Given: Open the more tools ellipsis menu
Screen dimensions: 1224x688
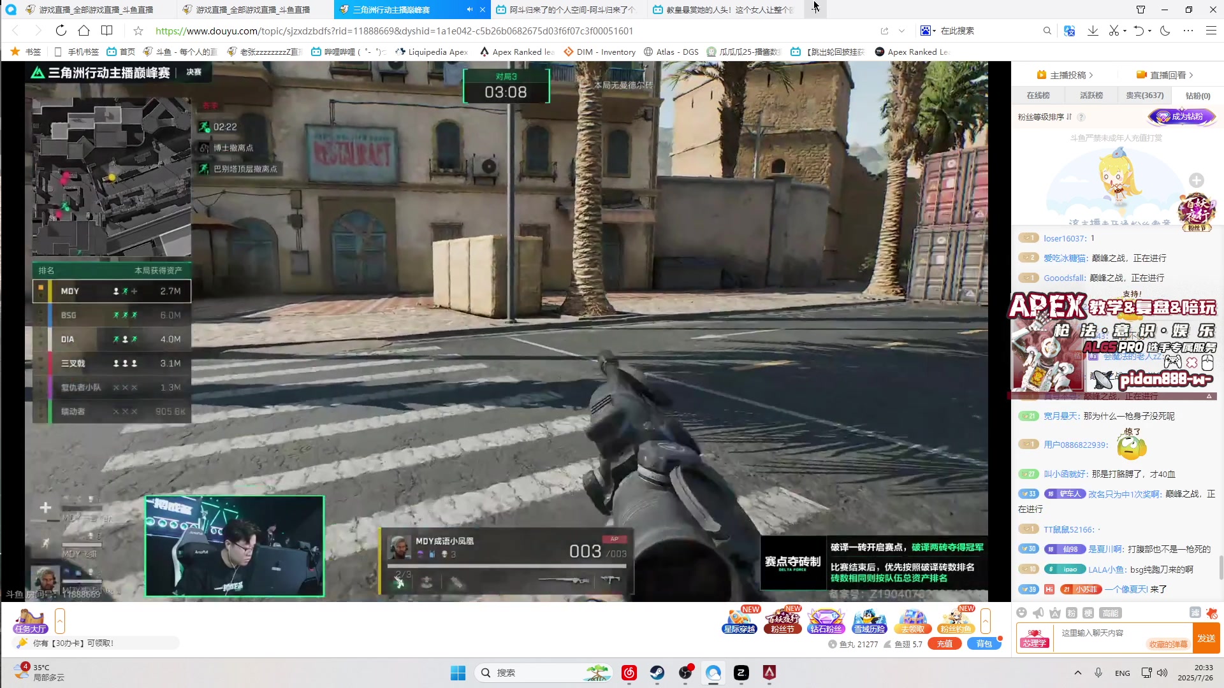Looking at the screenshot, I should [1188, 31].
